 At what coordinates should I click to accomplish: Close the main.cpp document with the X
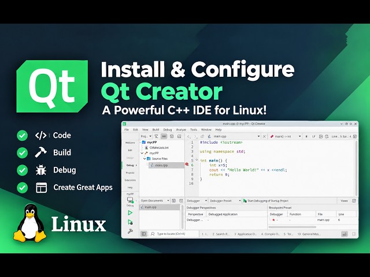tap(265, 136)
